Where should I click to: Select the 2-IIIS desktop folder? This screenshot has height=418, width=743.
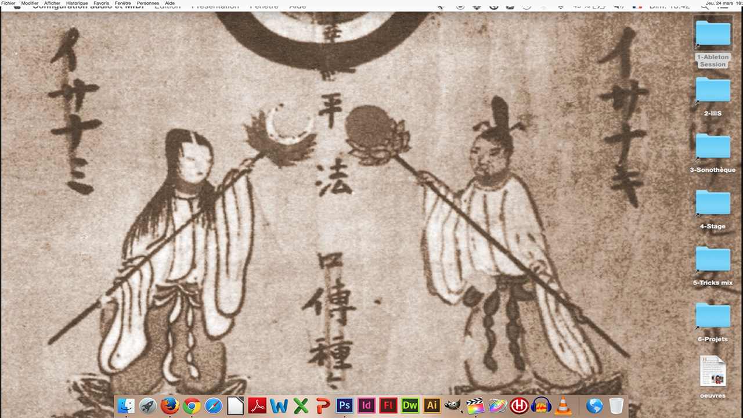[713, 96]
